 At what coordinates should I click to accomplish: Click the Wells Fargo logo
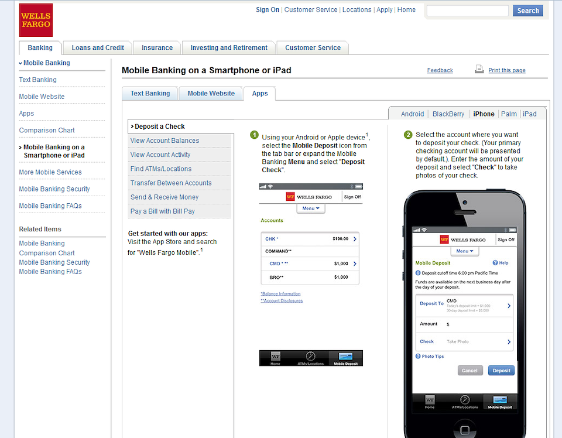[36, 20]
